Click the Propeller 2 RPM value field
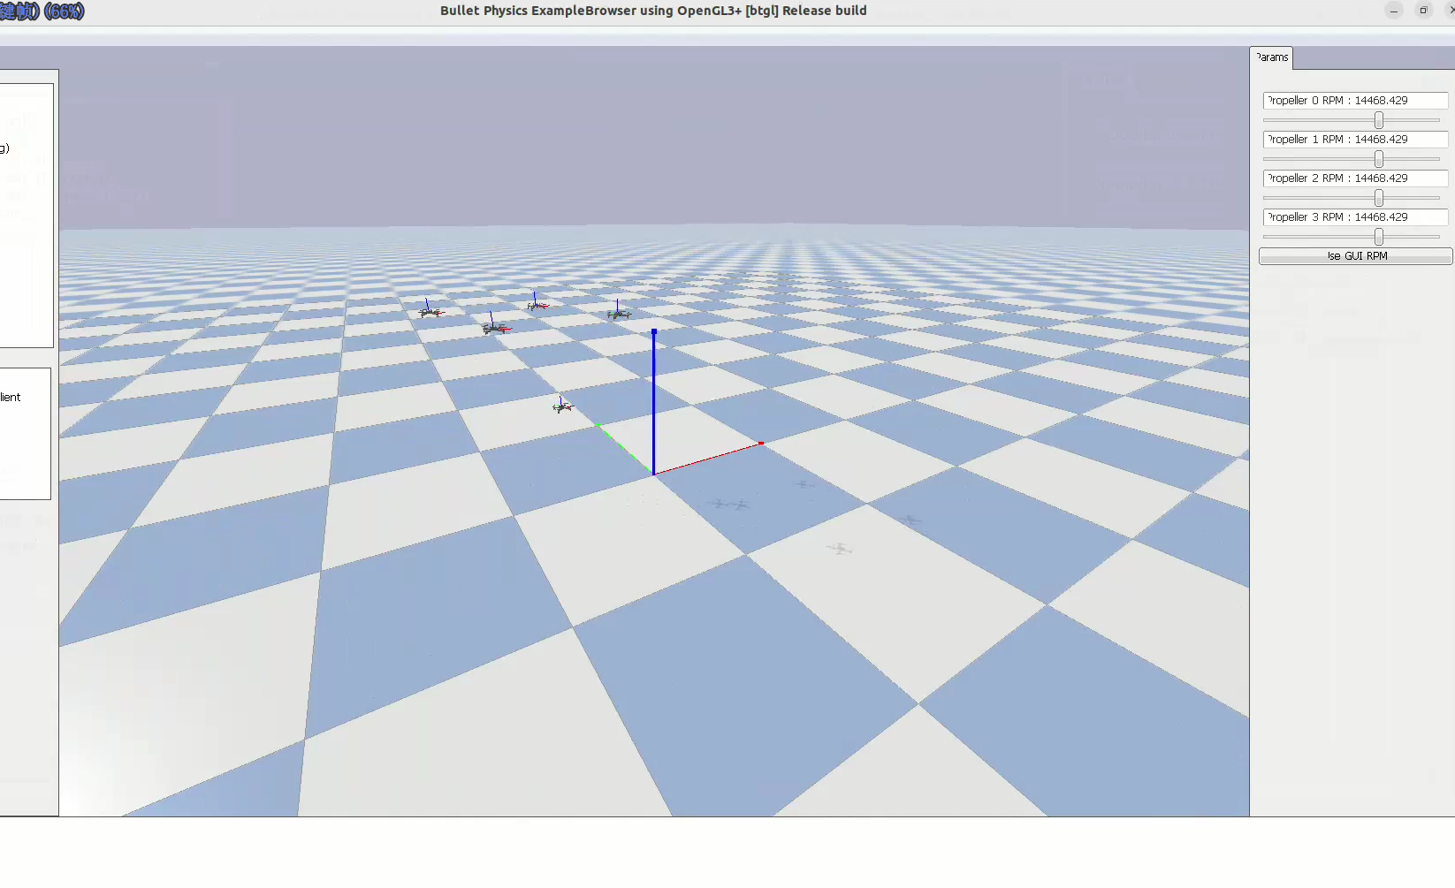The image size is (1455, 888). pyautogui.click(x=1355, y=178)
